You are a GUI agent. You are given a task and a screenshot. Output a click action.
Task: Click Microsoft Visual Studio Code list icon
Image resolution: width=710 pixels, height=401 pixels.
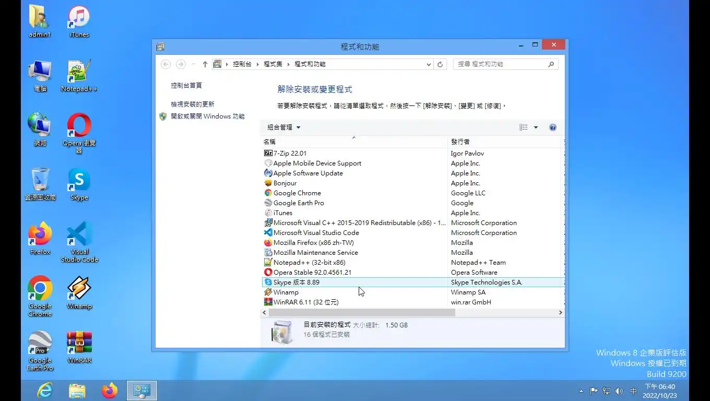[268, 233]
